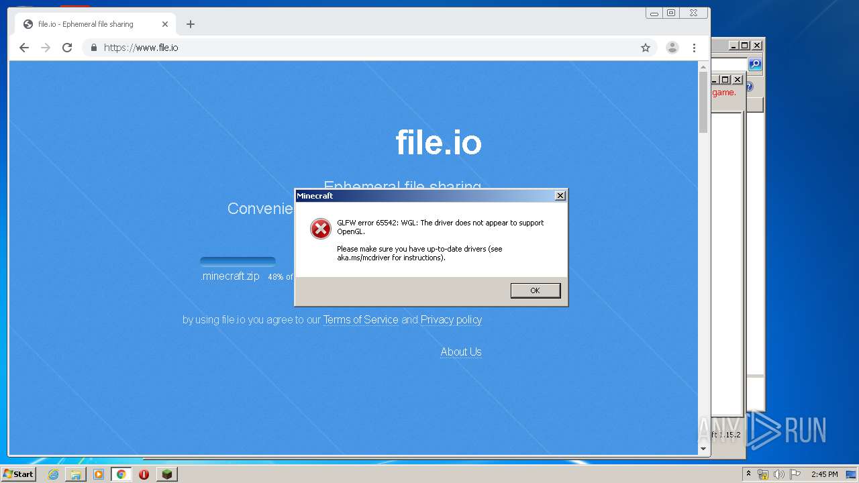Click the page's vertical scrollbar thumb
Screen dimensions: 859x483
703,103
